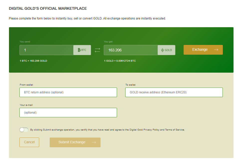Image resolution: width=242 pixels, height=162 pixels.
Task: Click the swap currencies arrows icon
Action: (x=97, y=50)
